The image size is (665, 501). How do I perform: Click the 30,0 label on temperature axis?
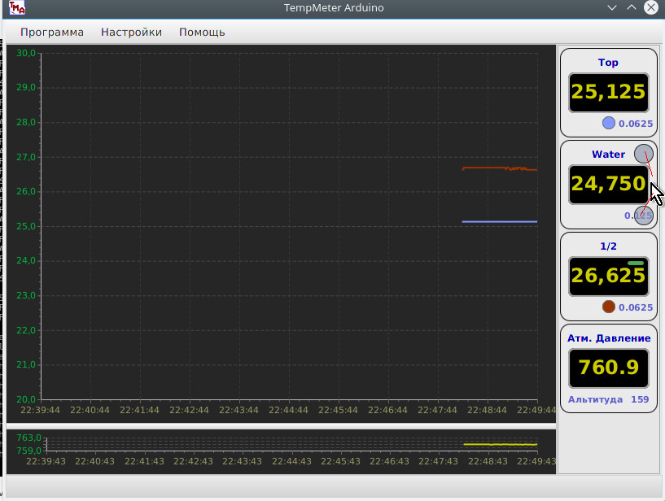pyautogui.click(x=26, y=53)
